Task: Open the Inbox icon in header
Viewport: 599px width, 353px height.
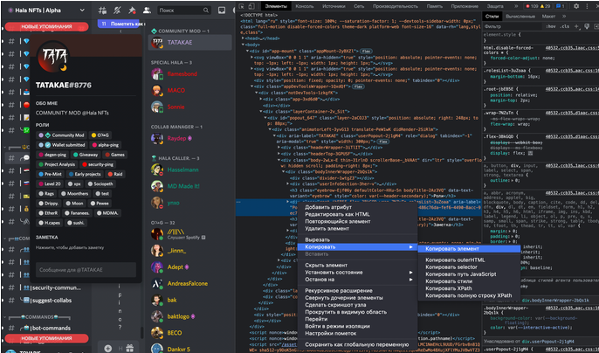Action: [x=222, y=10]
